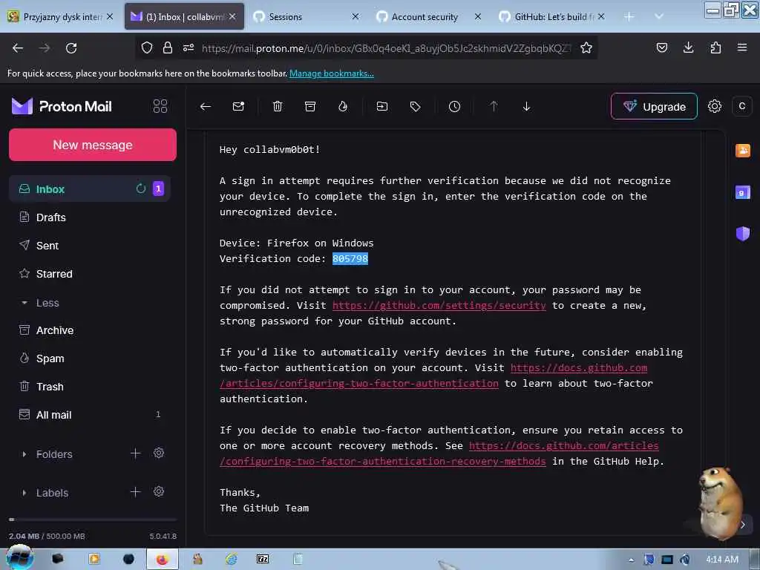Mark message as unread envelope icon
The image size is (760, 570).
click(238, 107)
